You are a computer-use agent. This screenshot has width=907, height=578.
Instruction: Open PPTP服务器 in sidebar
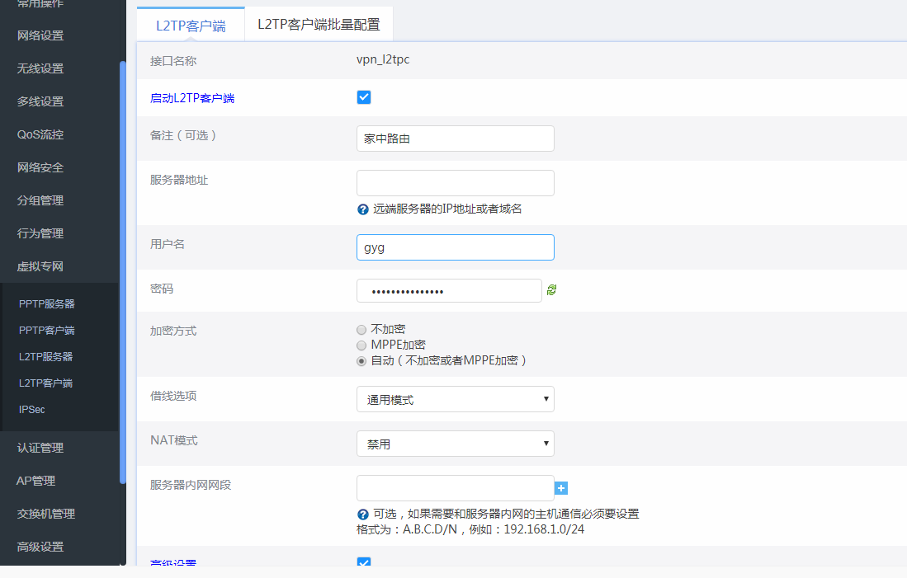(47, 304)
